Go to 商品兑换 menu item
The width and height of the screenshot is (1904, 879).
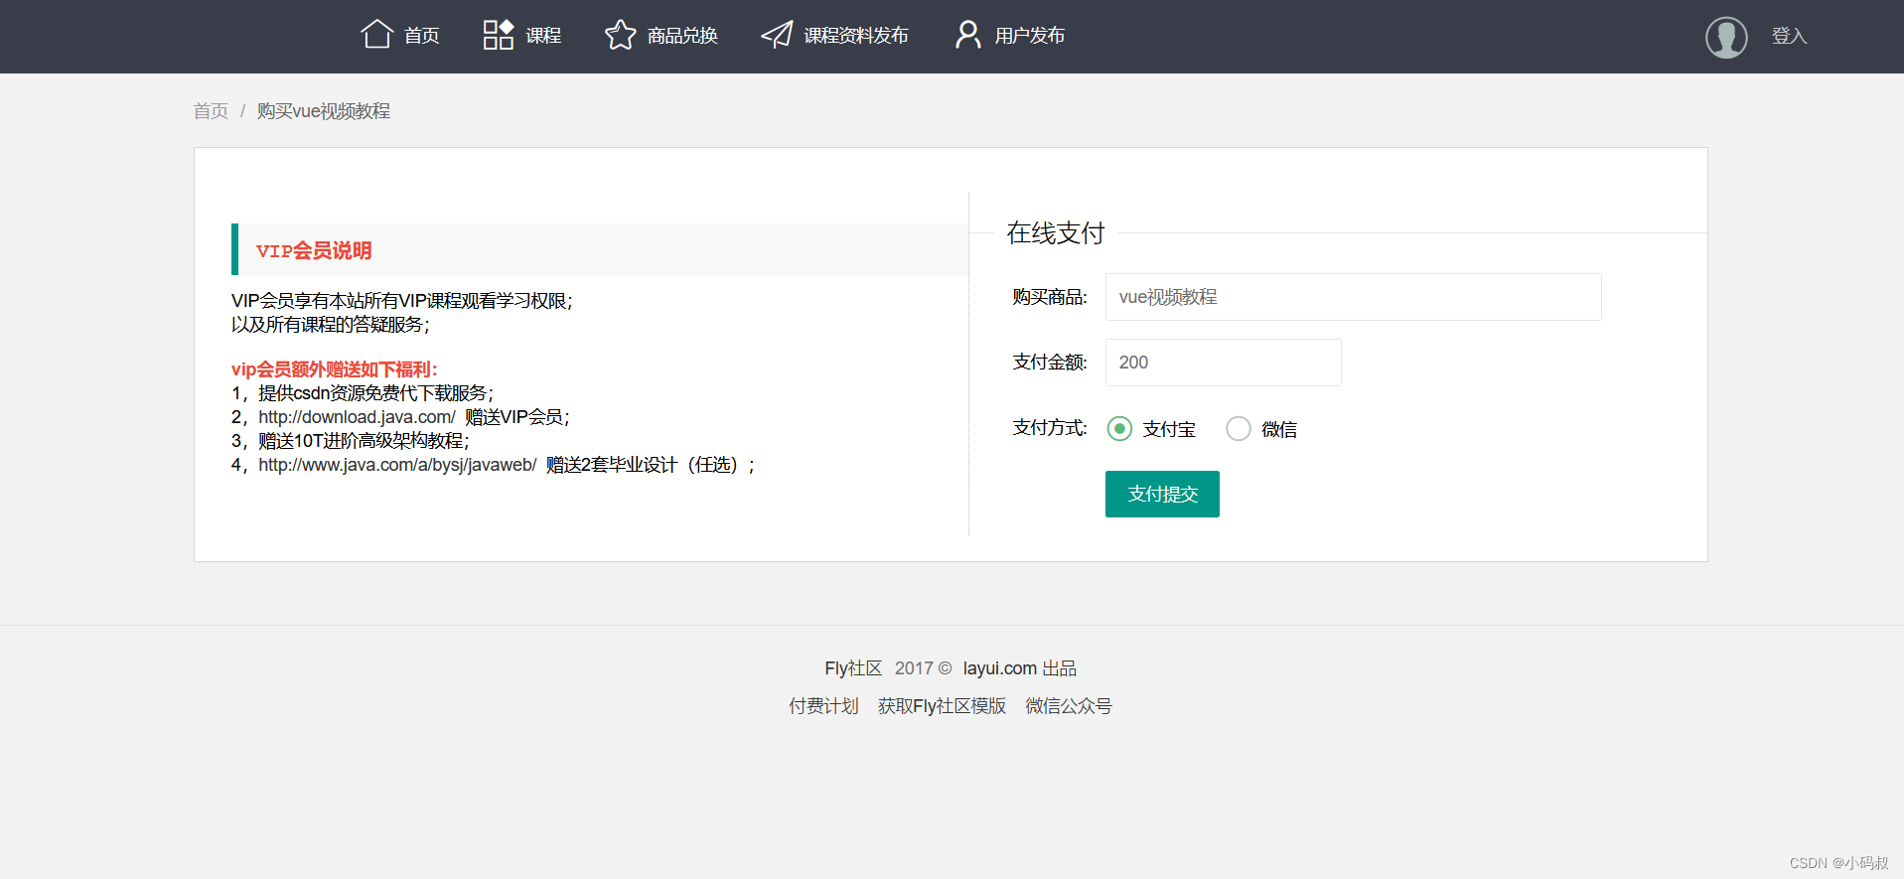click(x=682, y=36)
